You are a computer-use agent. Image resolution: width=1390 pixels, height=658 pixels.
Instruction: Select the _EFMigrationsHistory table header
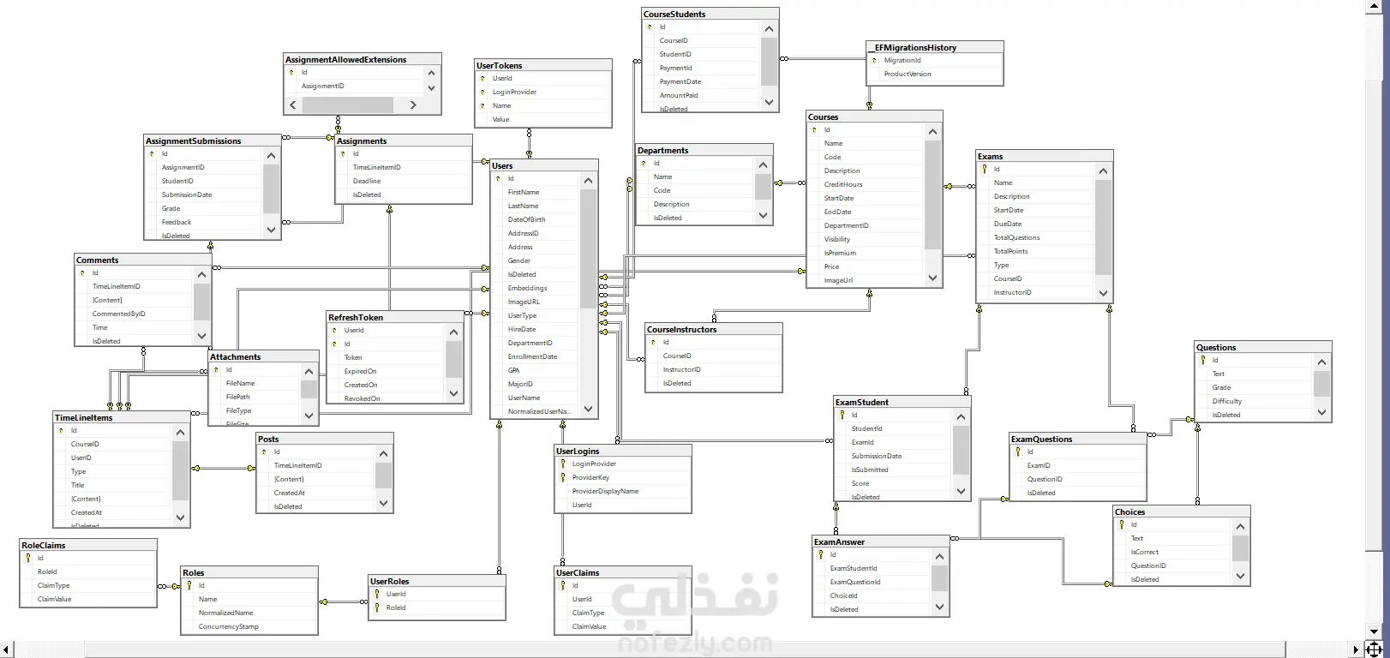934,48
